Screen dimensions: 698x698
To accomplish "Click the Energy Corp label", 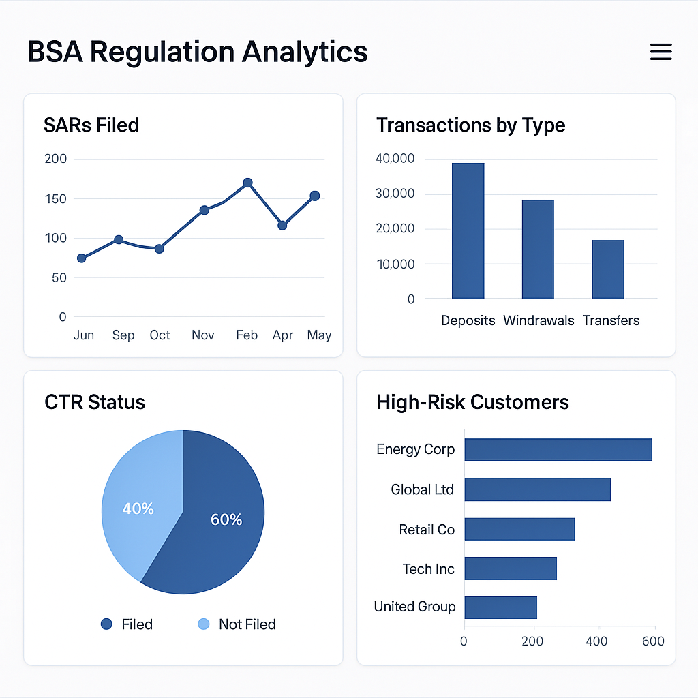I will pyautogui.click(x=415, y=449).
